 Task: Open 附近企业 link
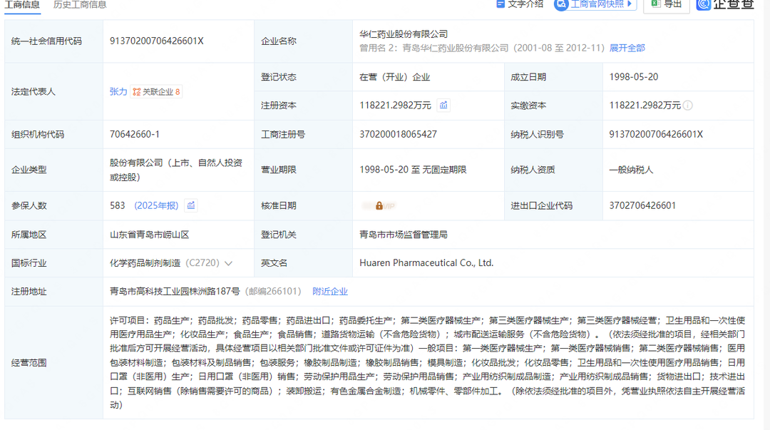(x=330, y=292)
